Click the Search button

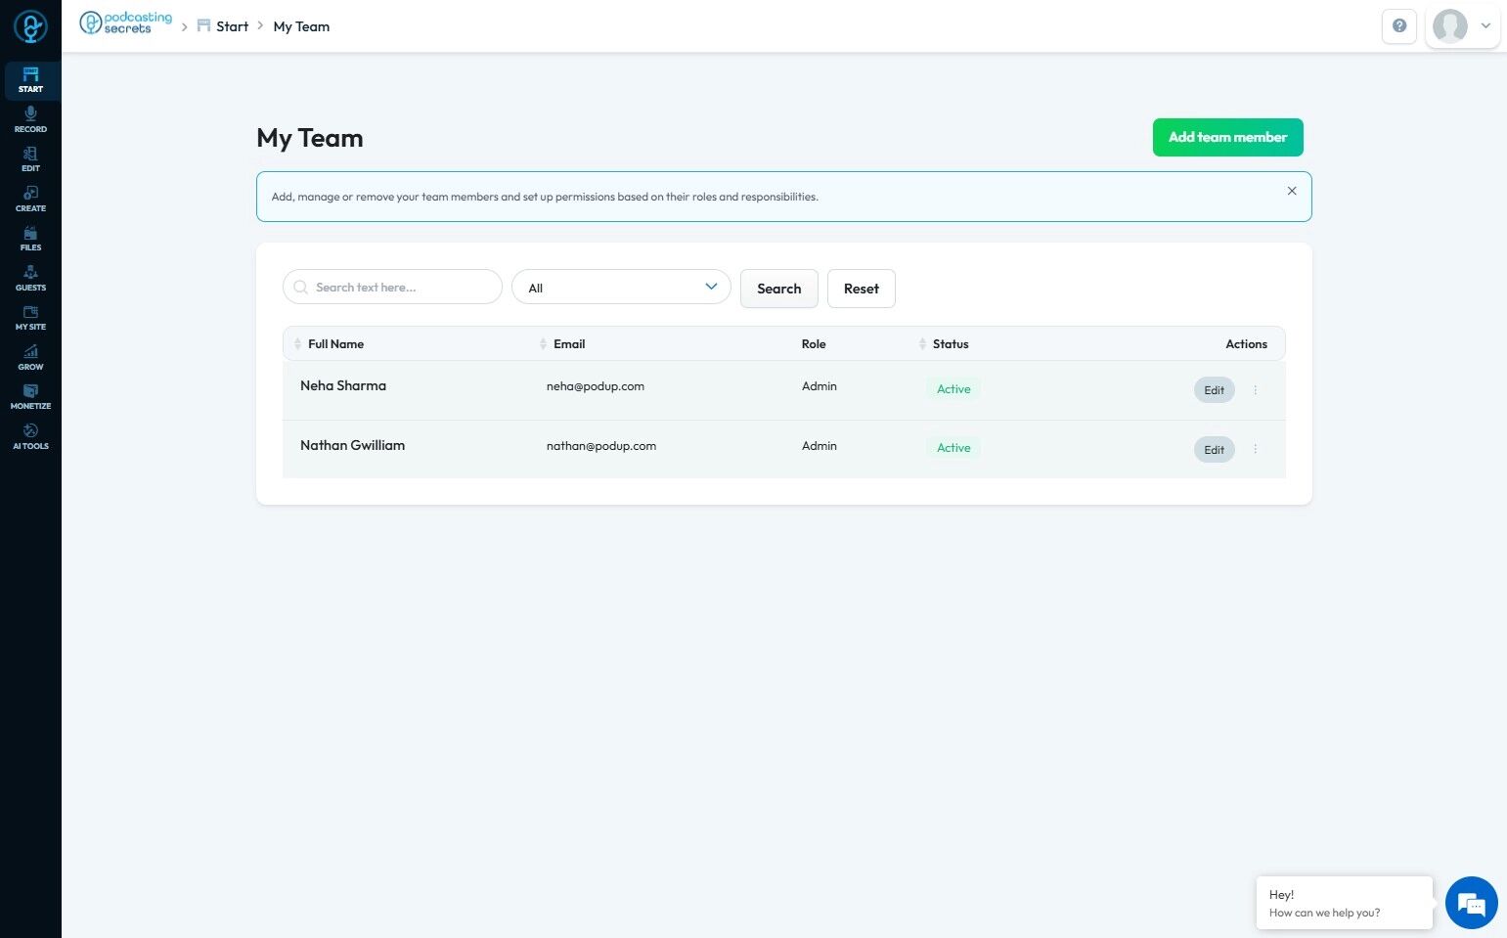[x=778, y=289]
